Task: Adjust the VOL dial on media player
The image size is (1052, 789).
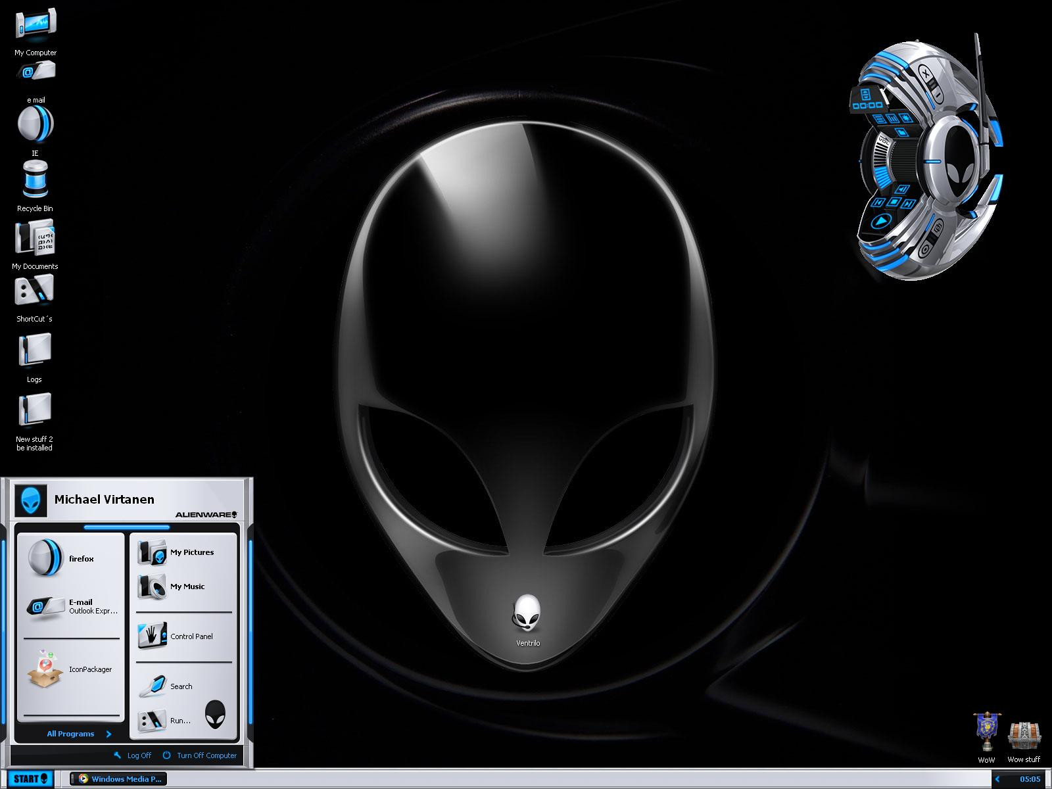Action: click(881, 161)
